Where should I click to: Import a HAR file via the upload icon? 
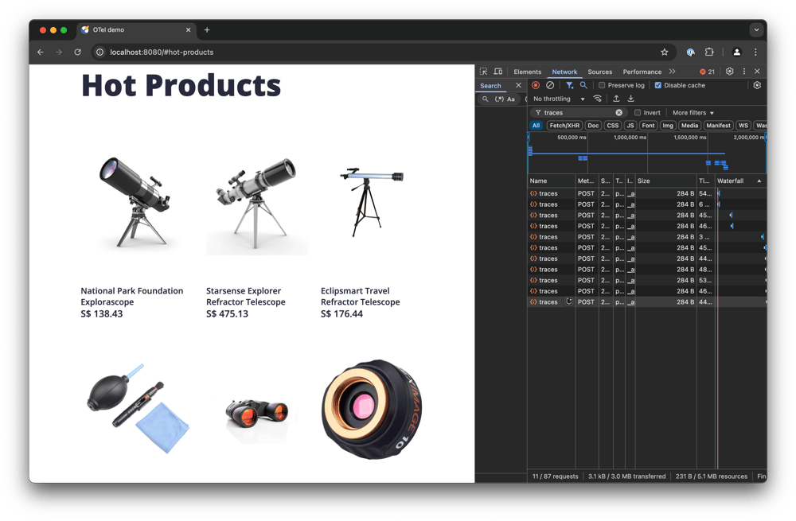616,99
